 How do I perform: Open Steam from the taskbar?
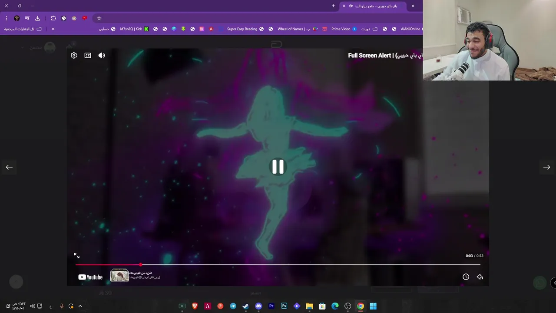(246, 306)
